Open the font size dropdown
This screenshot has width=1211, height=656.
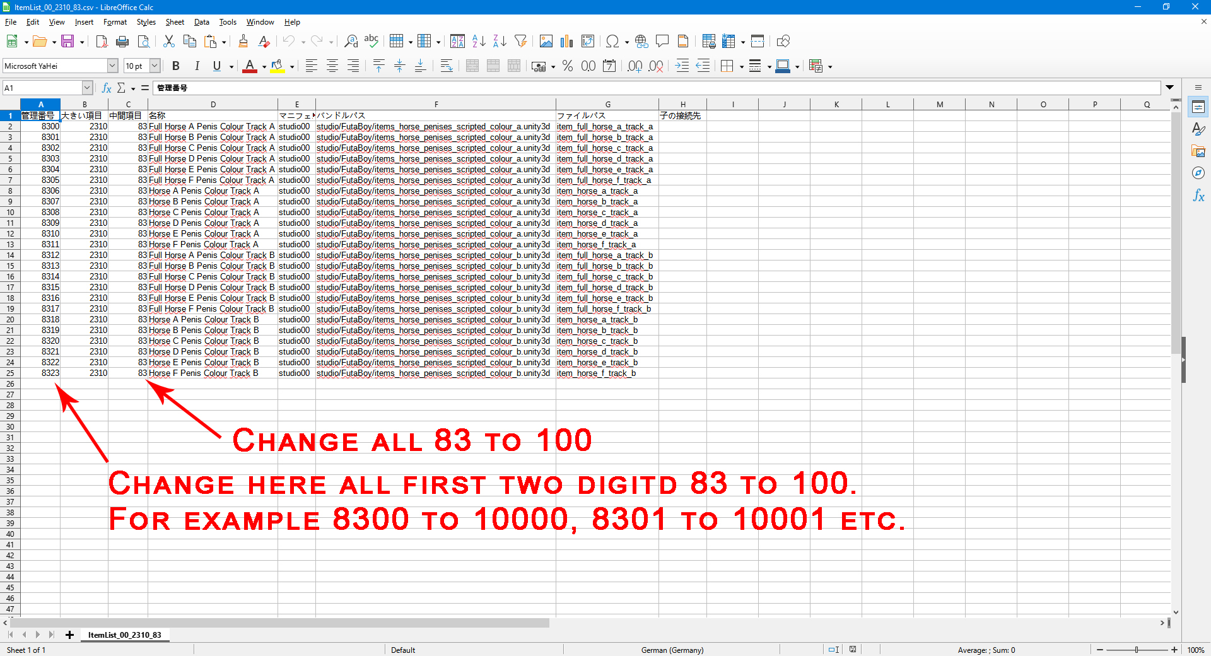(x=155, y=66)
